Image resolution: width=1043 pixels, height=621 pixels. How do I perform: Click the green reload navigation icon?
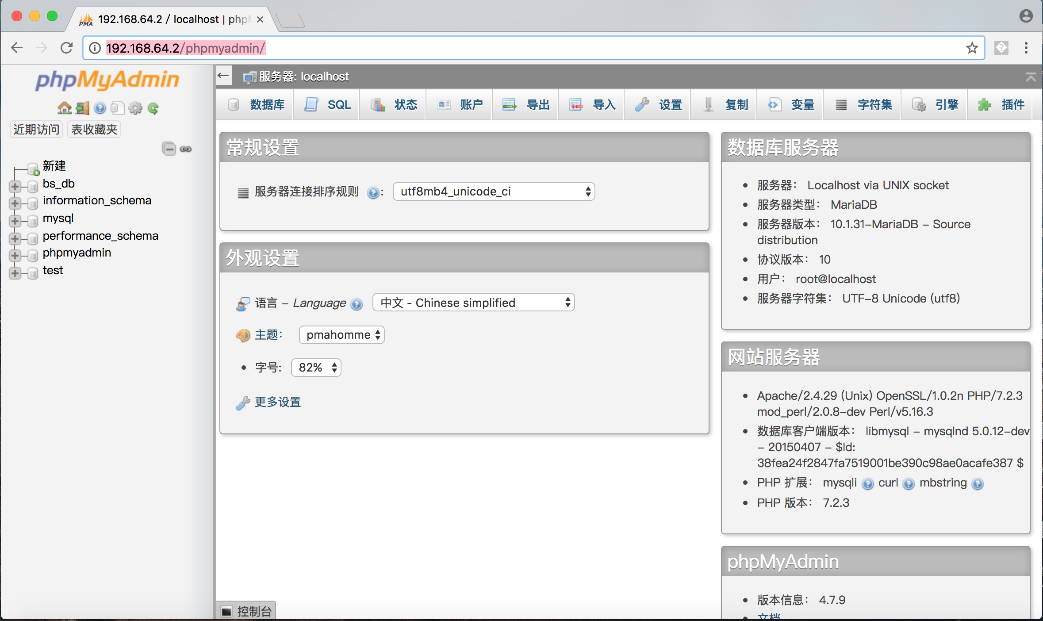153,108
